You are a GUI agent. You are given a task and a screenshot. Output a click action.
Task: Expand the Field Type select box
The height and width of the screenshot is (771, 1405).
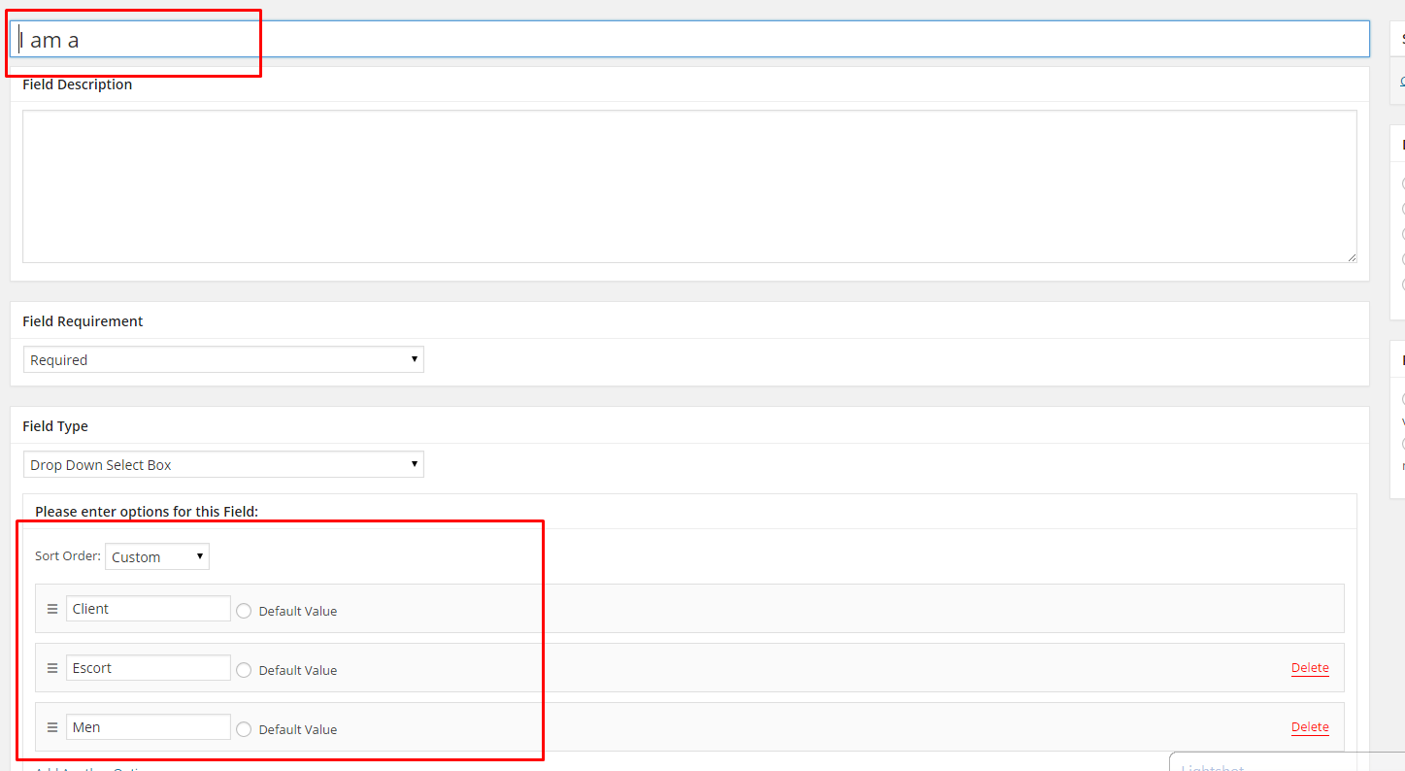tap(223, 464)
